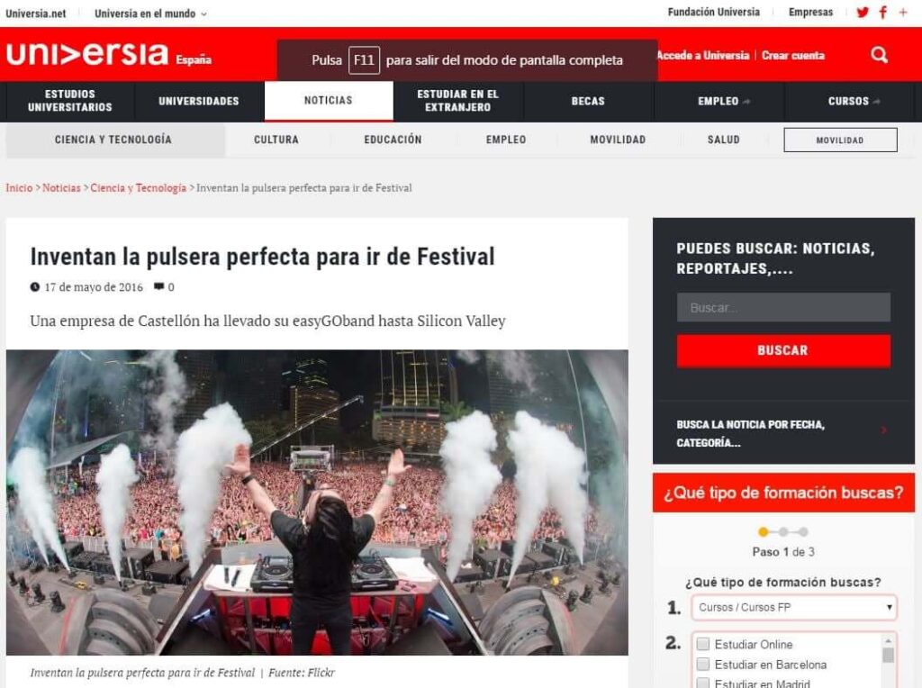Image resolution: width=922 pixels, height=688 pixels.
Task: Click the Crear cuenta link
Action: [793, 55]
